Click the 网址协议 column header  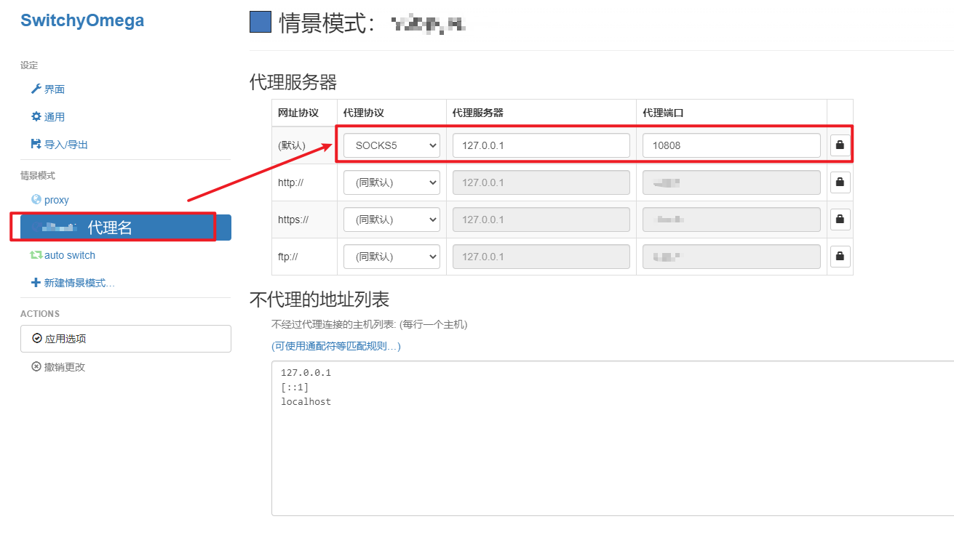point(298,113)
